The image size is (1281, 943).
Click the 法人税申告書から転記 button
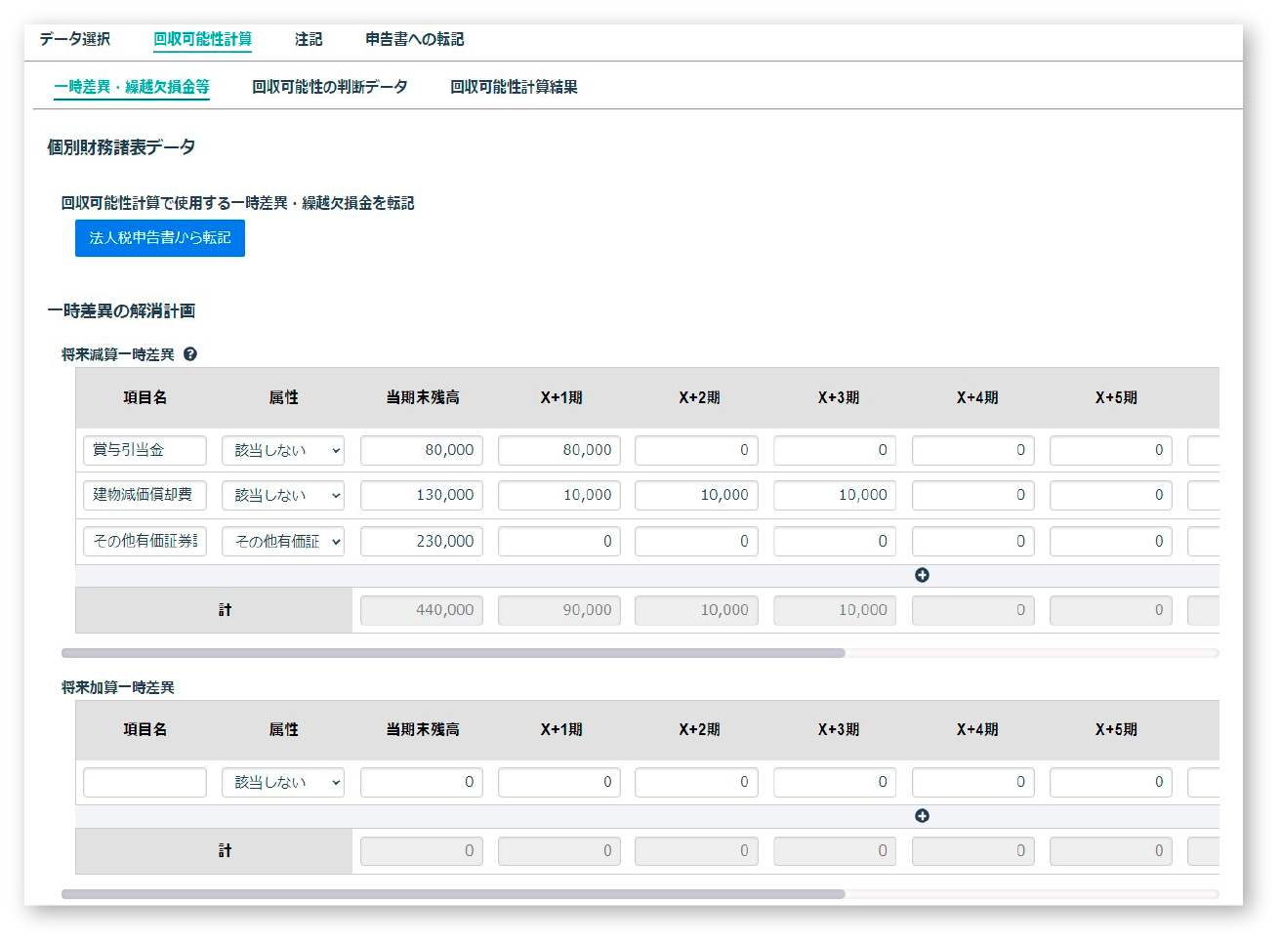pyautogui.click(x=159, y=237)
